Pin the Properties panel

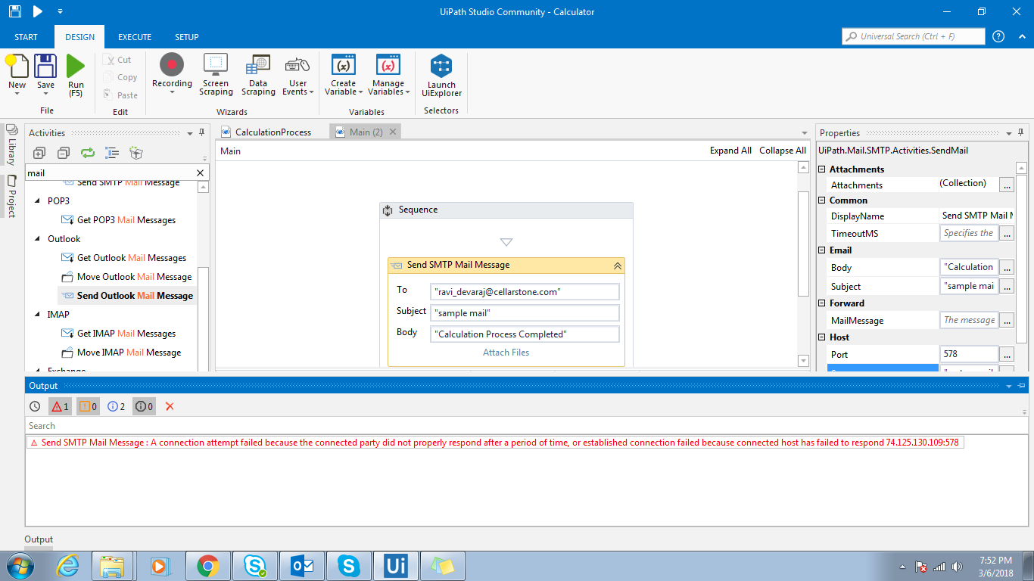click(1022, 132)
